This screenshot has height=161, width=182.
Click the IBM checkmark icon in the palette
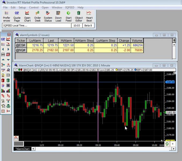coord(3,70)
